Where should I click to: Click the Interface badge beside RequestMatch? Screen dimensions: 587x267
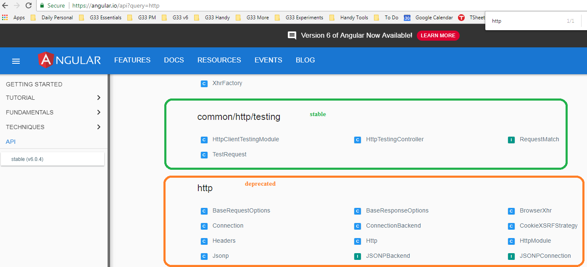(511, 140)
